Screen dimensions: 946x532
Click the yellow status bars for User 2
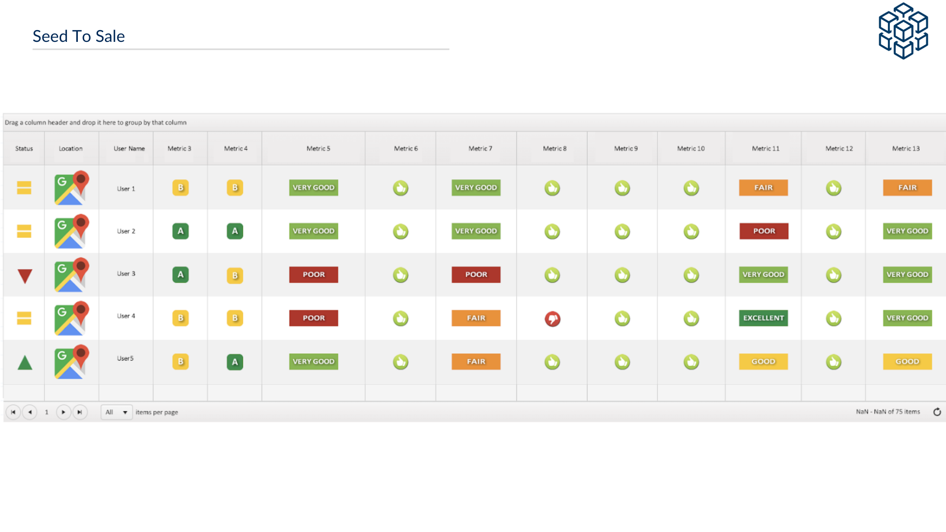click(x=23, y=231)
